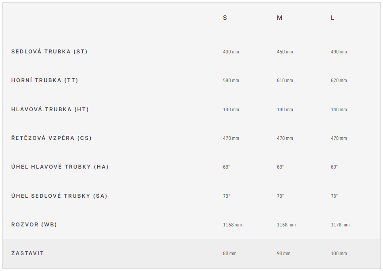Select the 100 mm Zastavit value
Viewport: 383px width, 271px height.
tap(339, 253)
